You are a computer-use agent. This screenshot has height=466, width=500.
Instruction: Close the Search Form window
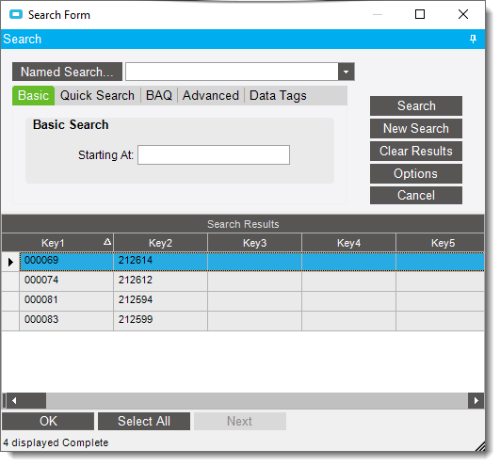coord(463,14)
